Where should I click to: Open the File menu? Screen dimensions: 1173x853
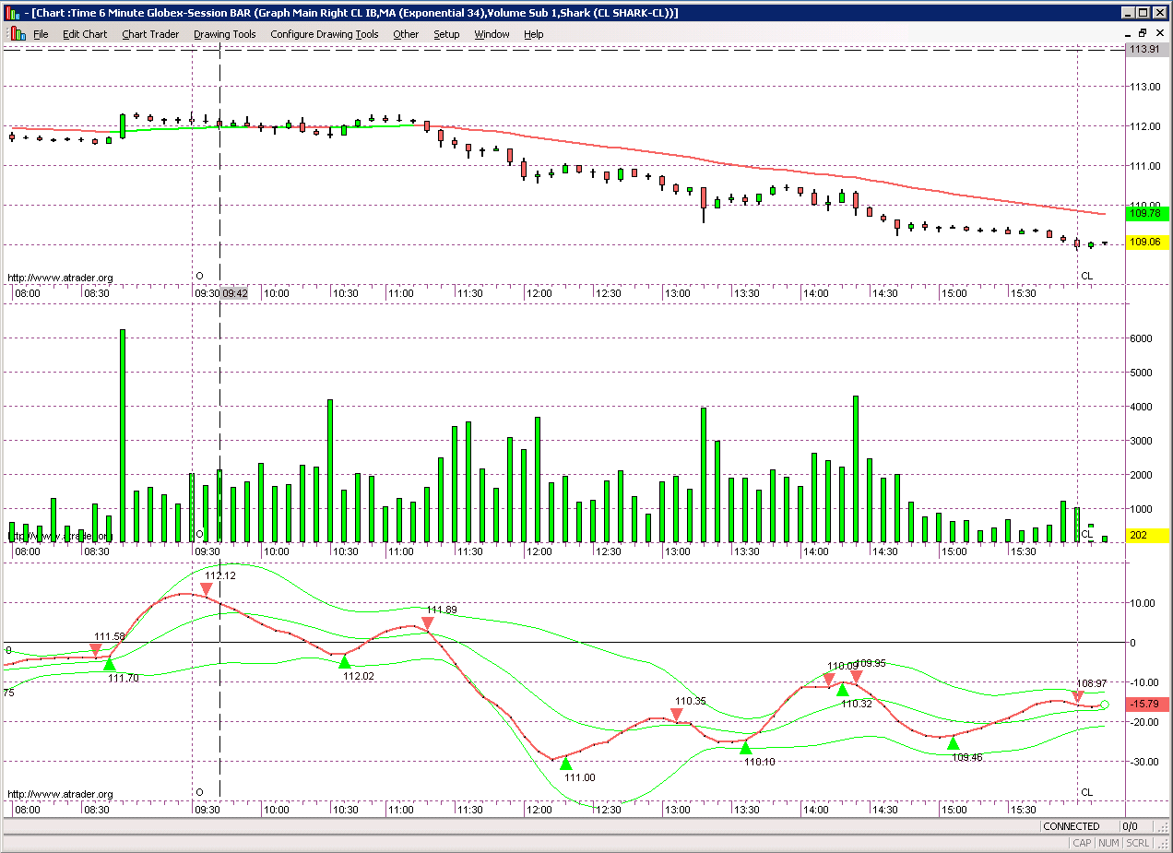tap(41, 34)
